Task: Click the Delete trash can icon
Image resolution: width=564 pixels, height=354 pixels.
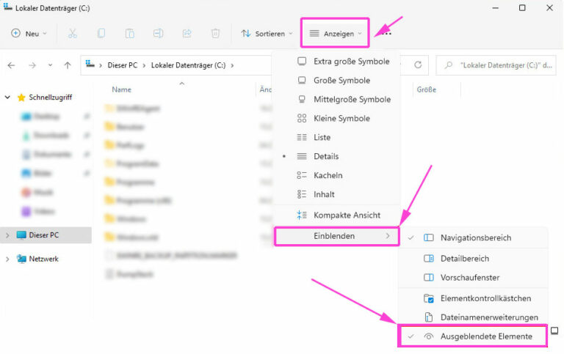Action: click(x=215, y=34)
